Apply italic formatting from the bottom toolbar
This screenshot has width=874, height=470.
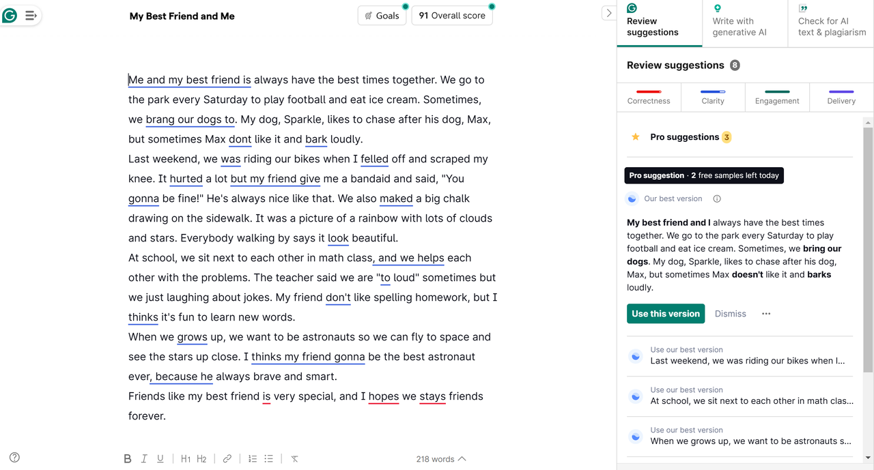pos(144,459)
